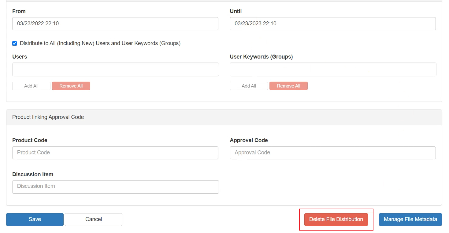Viewport: 449px width, 233px height.
Task: Focus the Discussion Item input field
Action: [x=115, y=187]
